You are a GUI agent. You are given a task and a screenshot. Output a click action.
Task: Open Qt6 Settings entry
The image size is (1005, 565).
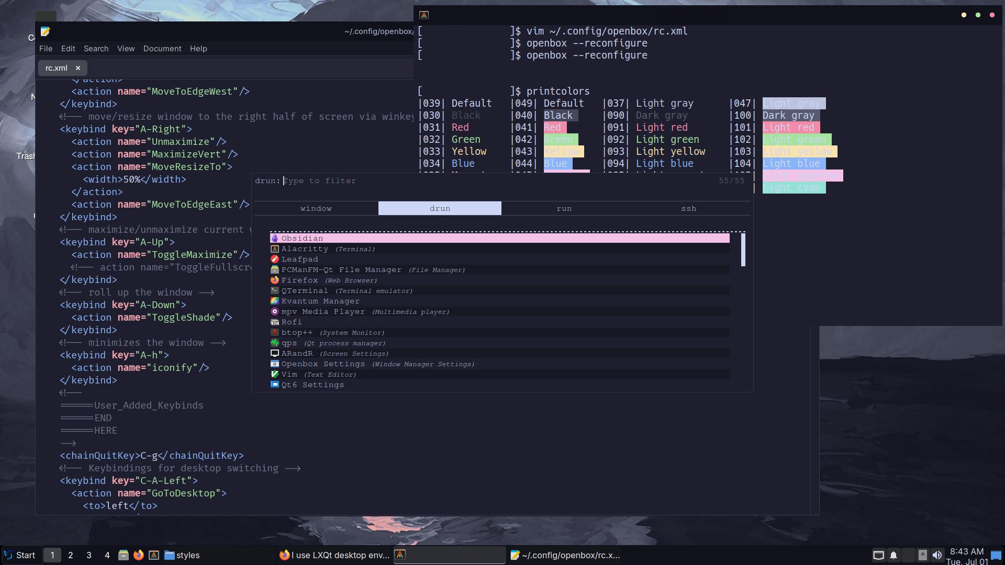coord(499,385)
